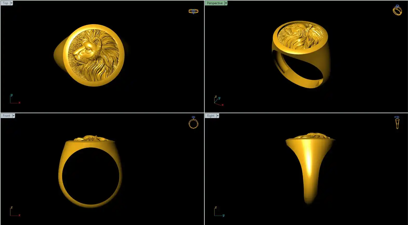Screen dimensions: 408x225
Task: Select the Perspective viewport title label
Action: point(215,3)
